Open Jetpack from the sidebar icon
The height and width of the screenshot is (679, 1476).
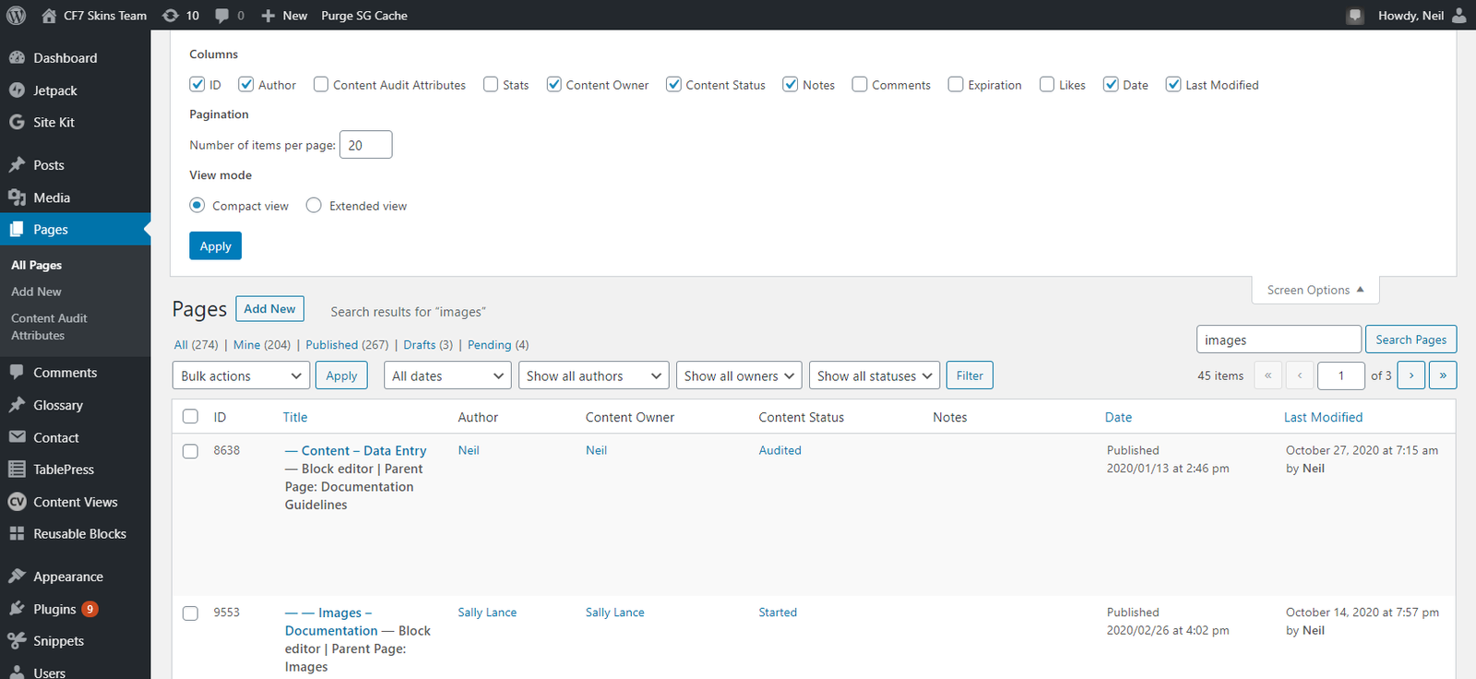[17, 90]
